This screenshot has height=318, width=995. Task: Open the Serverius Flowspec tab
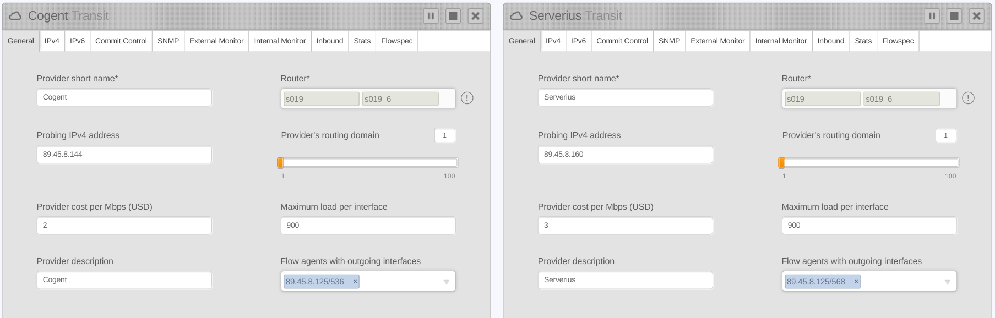pyautogui.click(x=898, y=41)
